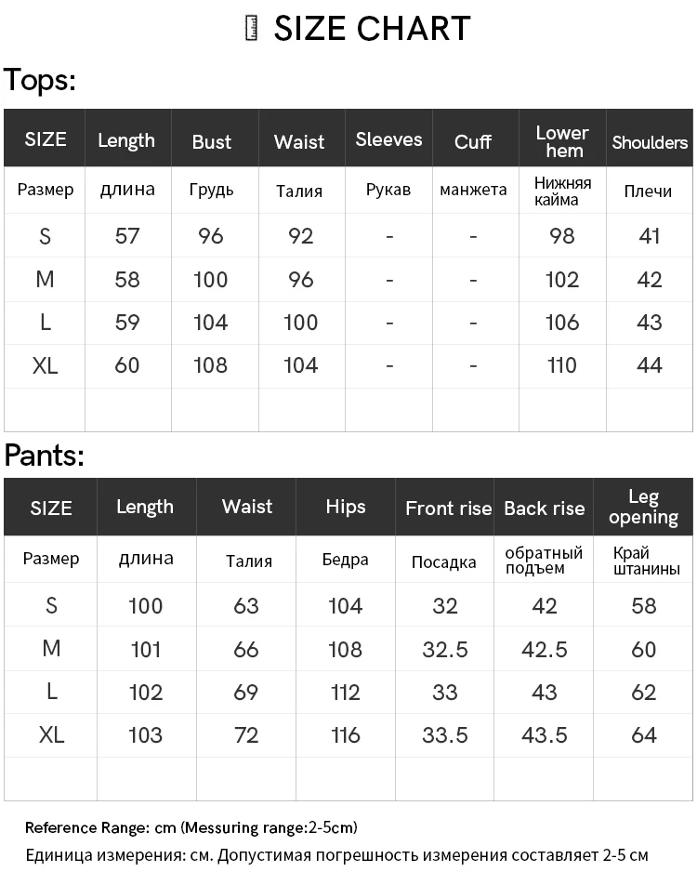This screenshot has width=697, height=885.
Task: Click the Pants size S waist value 63
Action: pyautogui.click(x=246, y=605)
